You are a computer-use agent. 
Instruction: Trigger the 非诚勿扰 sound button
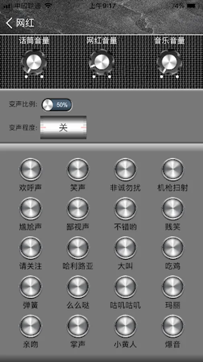tap(125, 169)
